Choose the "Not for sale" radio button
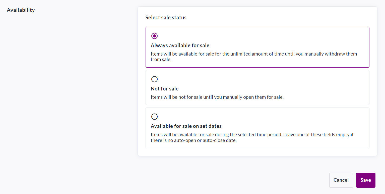The image size is (385, 194). pos(155,79)
